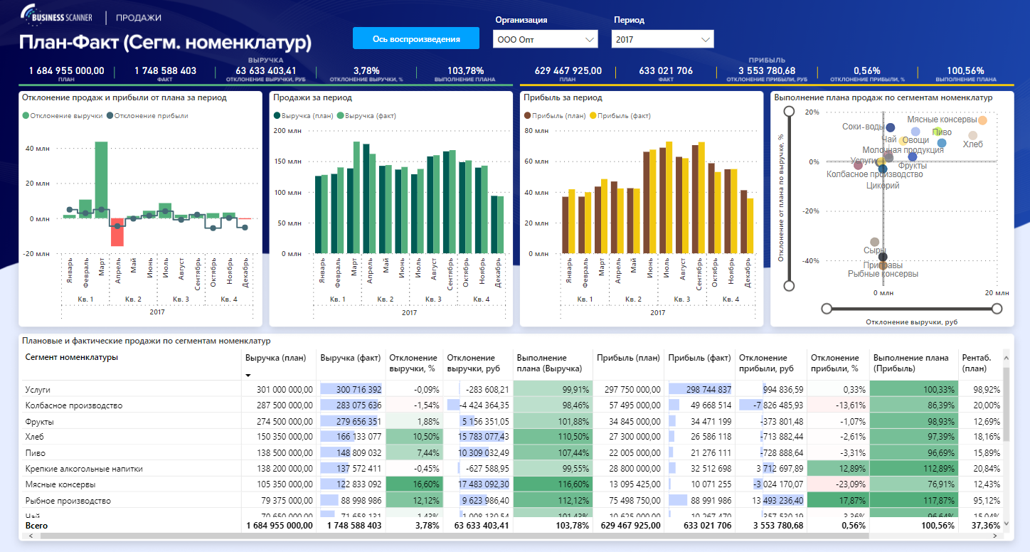Viewport: 1030px width, 552px height.
Task: Click the Сыры bubble in scatter chart
Action: coord(875,243)
